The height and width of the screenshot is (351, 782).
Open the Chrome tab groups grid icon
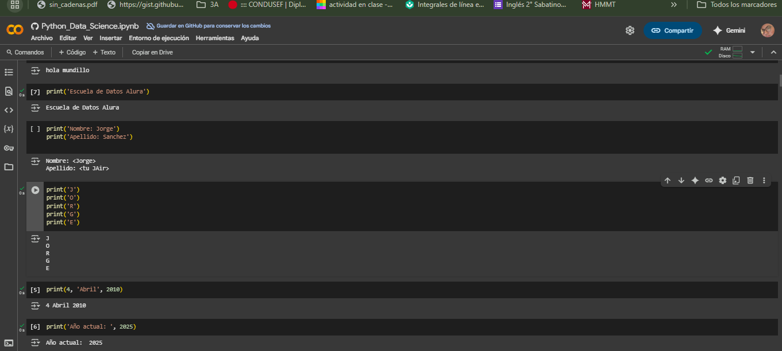tap(15, 5)
